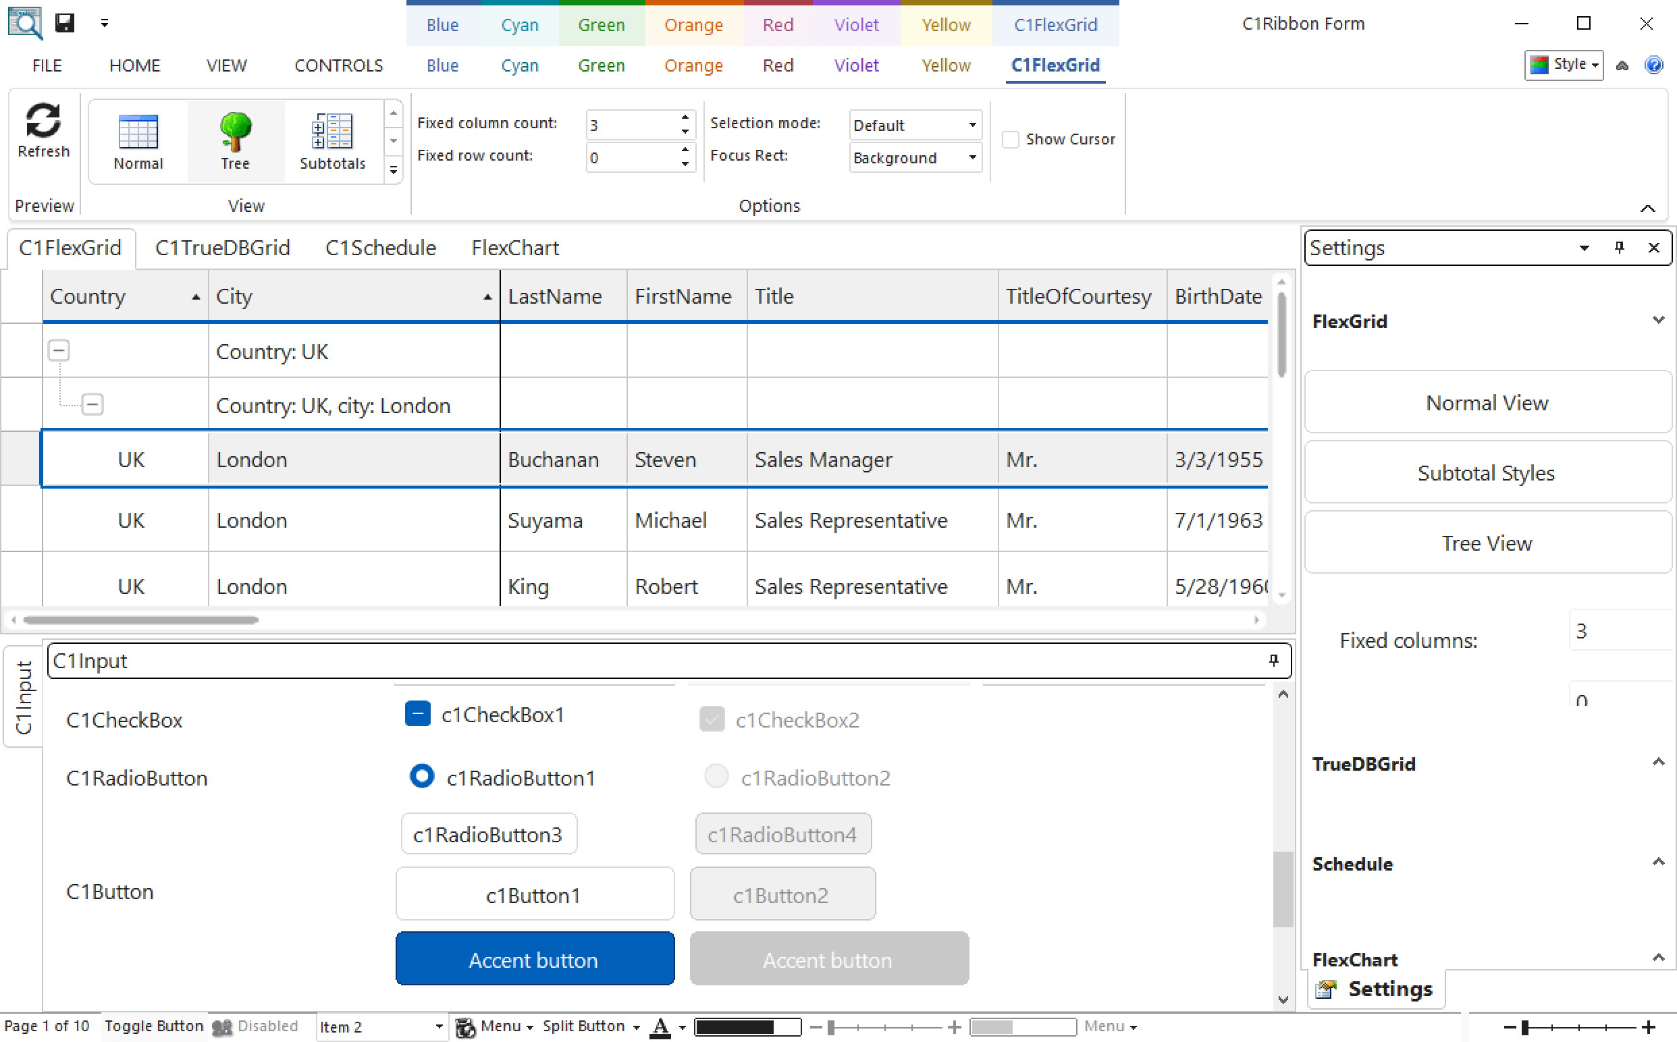1677x1042 pixels.
Task: Expand the TrueDBGrid settings section
Action: pos(1657,762)
